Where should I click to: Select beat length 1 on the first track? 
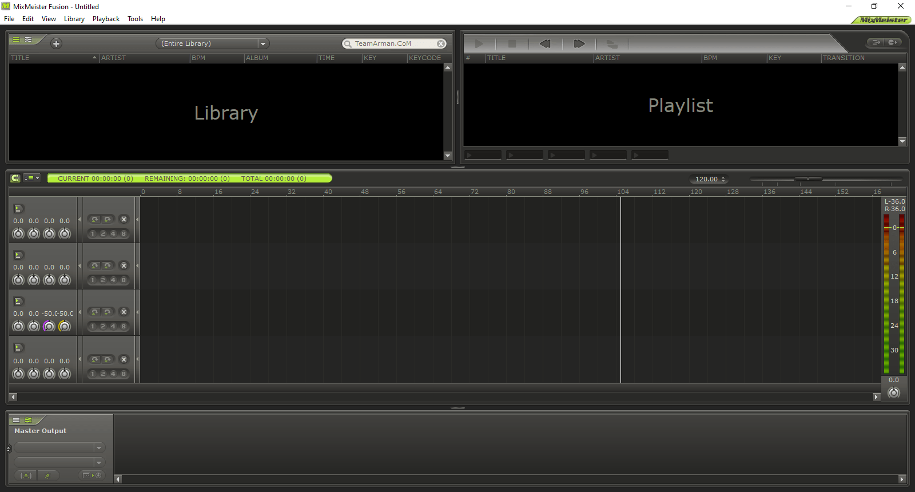coord(93,233)
